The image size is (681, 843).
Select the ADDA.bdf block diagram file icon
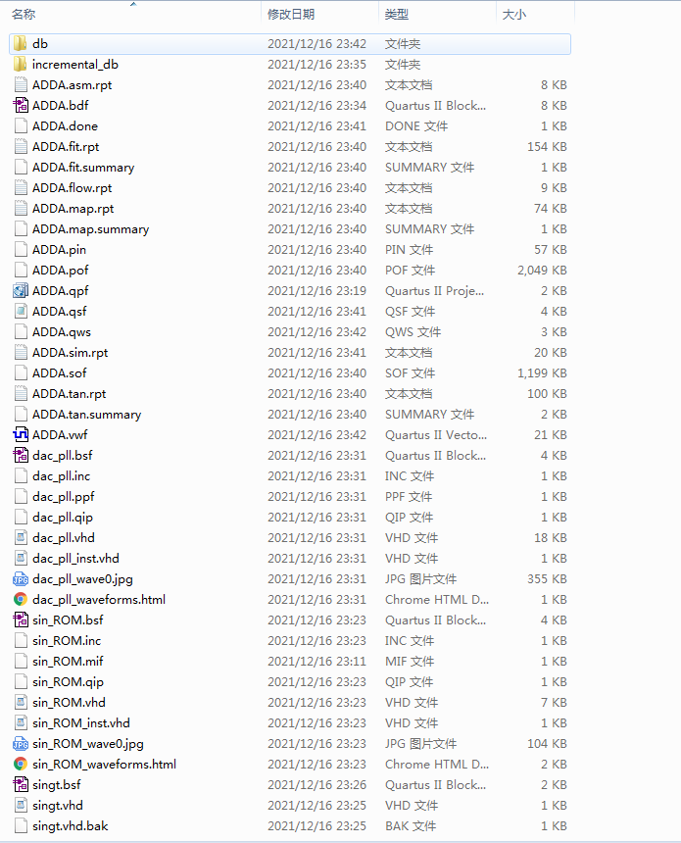21,106
